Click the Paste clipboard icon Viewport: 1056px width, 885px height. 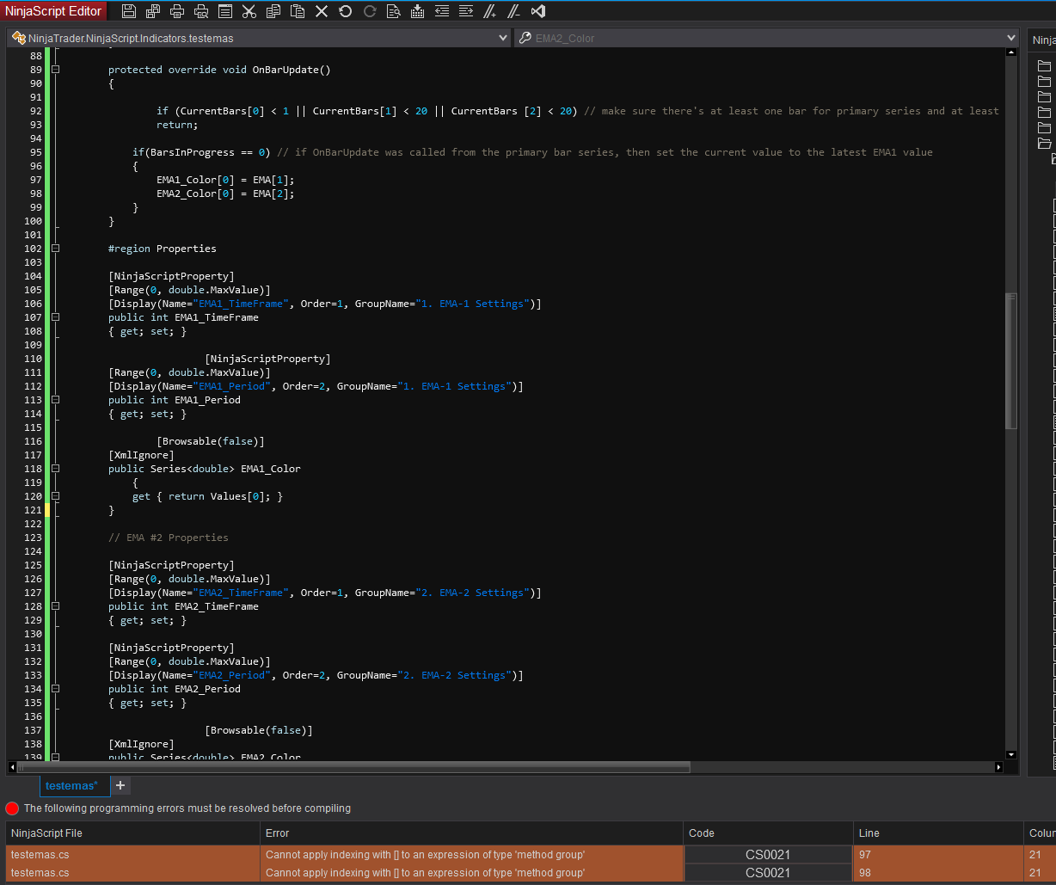pyautogui.click(x=298, y=11)
